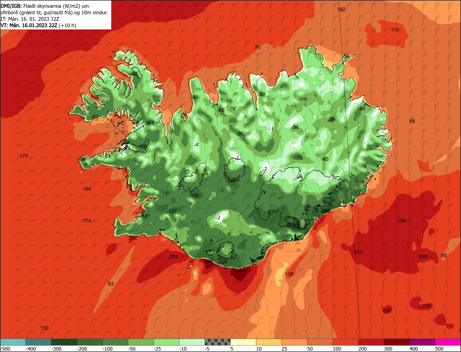
Task: Click the value '295'
Action: pyautogui.click(x=423, y=257)
